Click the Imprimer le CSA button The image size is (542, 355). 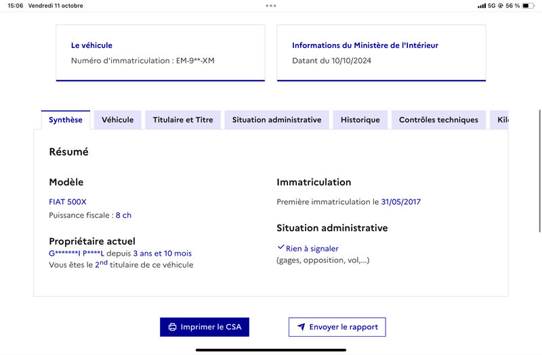click(205, 327)
